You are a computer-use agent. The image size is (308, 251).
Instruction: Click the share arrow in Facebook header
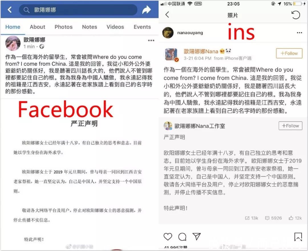[x=147, y=10]
